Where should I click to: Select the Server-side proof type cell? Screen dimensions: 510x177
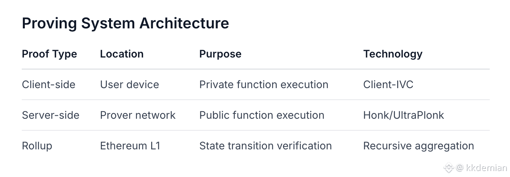pos(51,115)
